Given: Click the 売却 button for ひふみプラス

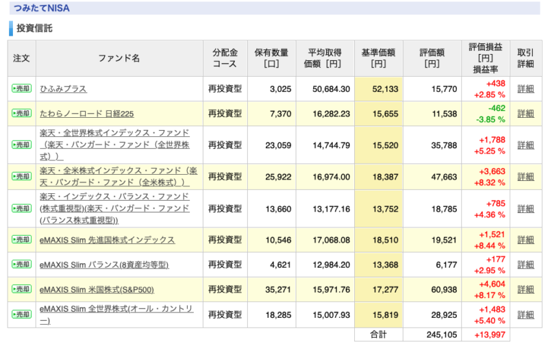Looking at the screenshot, I should 22,88.
